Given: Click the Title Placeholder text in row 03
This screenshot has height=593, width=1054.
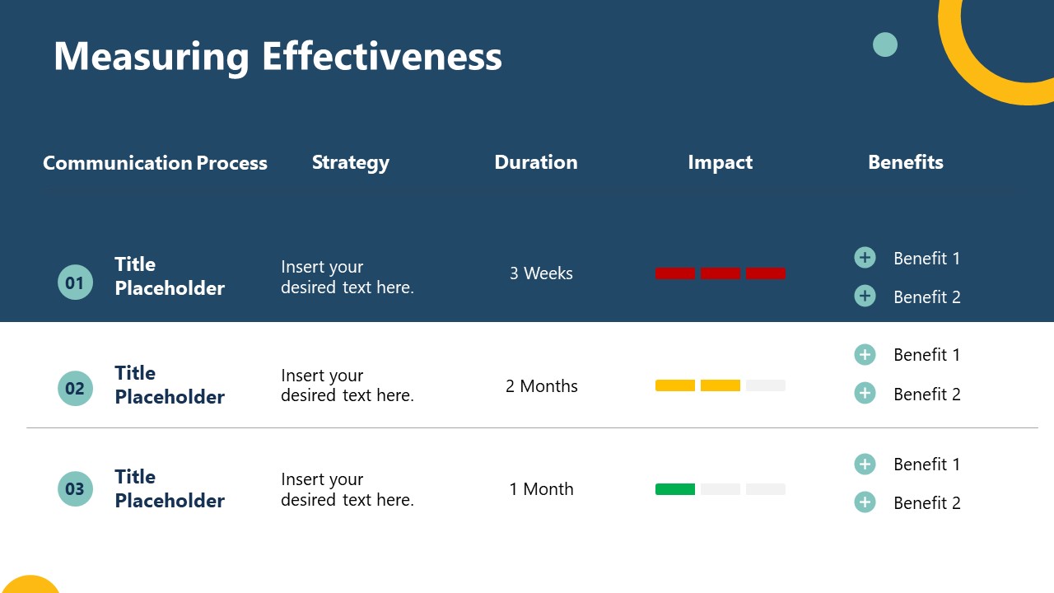Looking at the screenshot, I should coord(170,488).
